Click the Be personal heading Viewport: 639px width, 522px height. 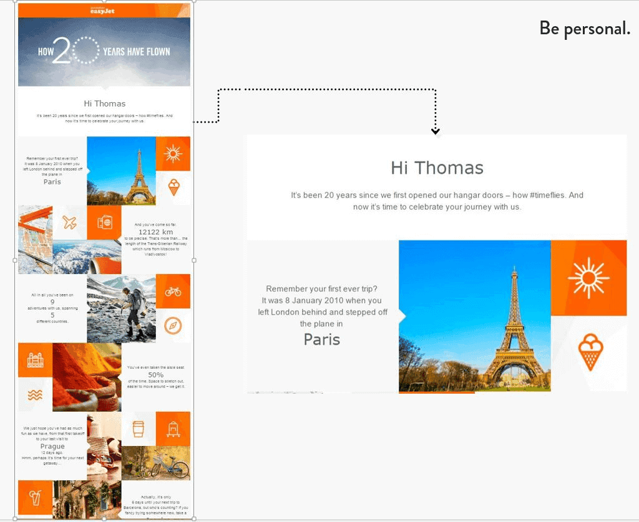pos(584,28)
